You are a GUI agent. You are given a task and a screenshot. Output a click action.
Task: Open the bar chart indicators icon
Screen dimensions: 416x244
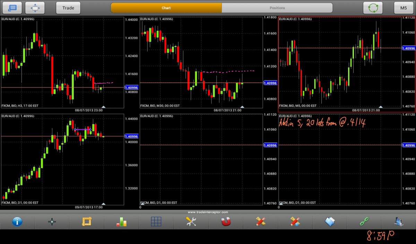(121, 222)
